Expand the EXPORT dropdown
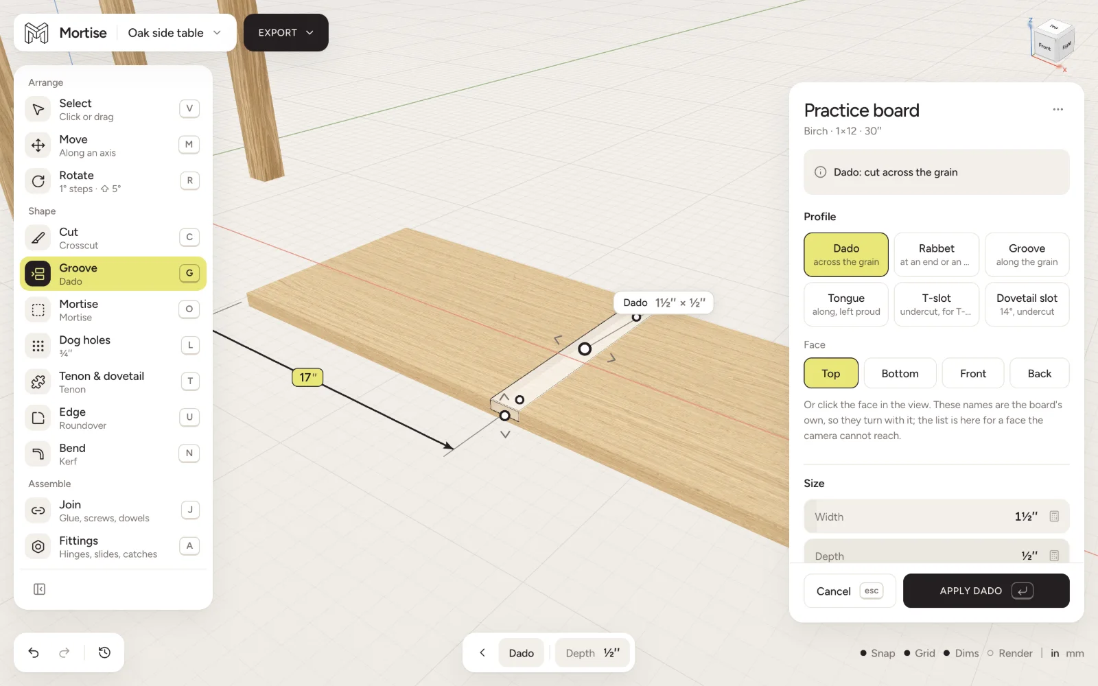This screenshot has height=686, width=1098. (x=286, y=32)
